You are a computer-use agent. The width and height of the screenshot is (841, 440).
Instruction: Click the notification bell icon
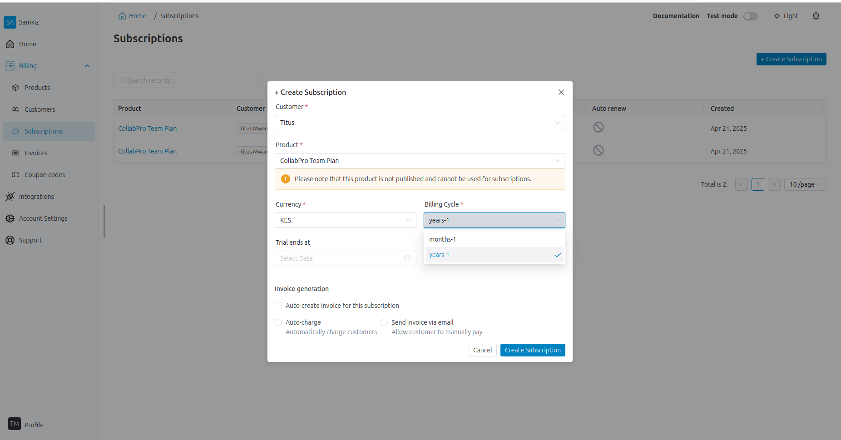point(816,16)
